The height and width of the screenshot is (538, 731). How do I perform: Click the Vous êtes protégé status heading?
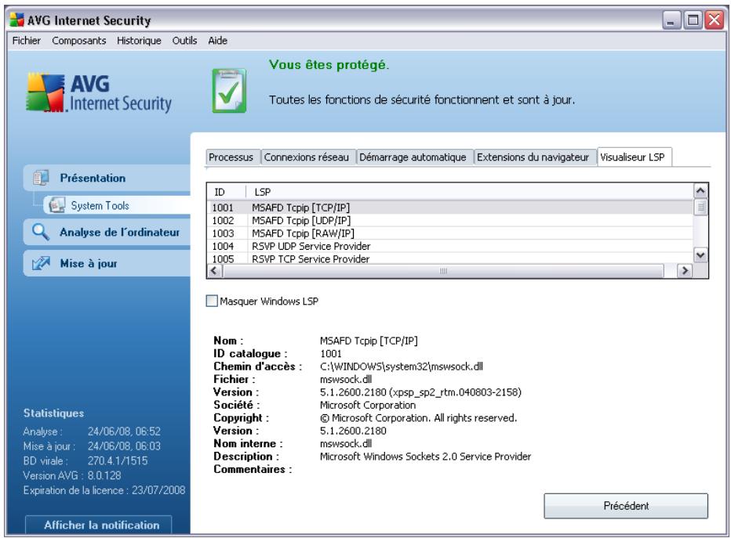click(329, 65)
